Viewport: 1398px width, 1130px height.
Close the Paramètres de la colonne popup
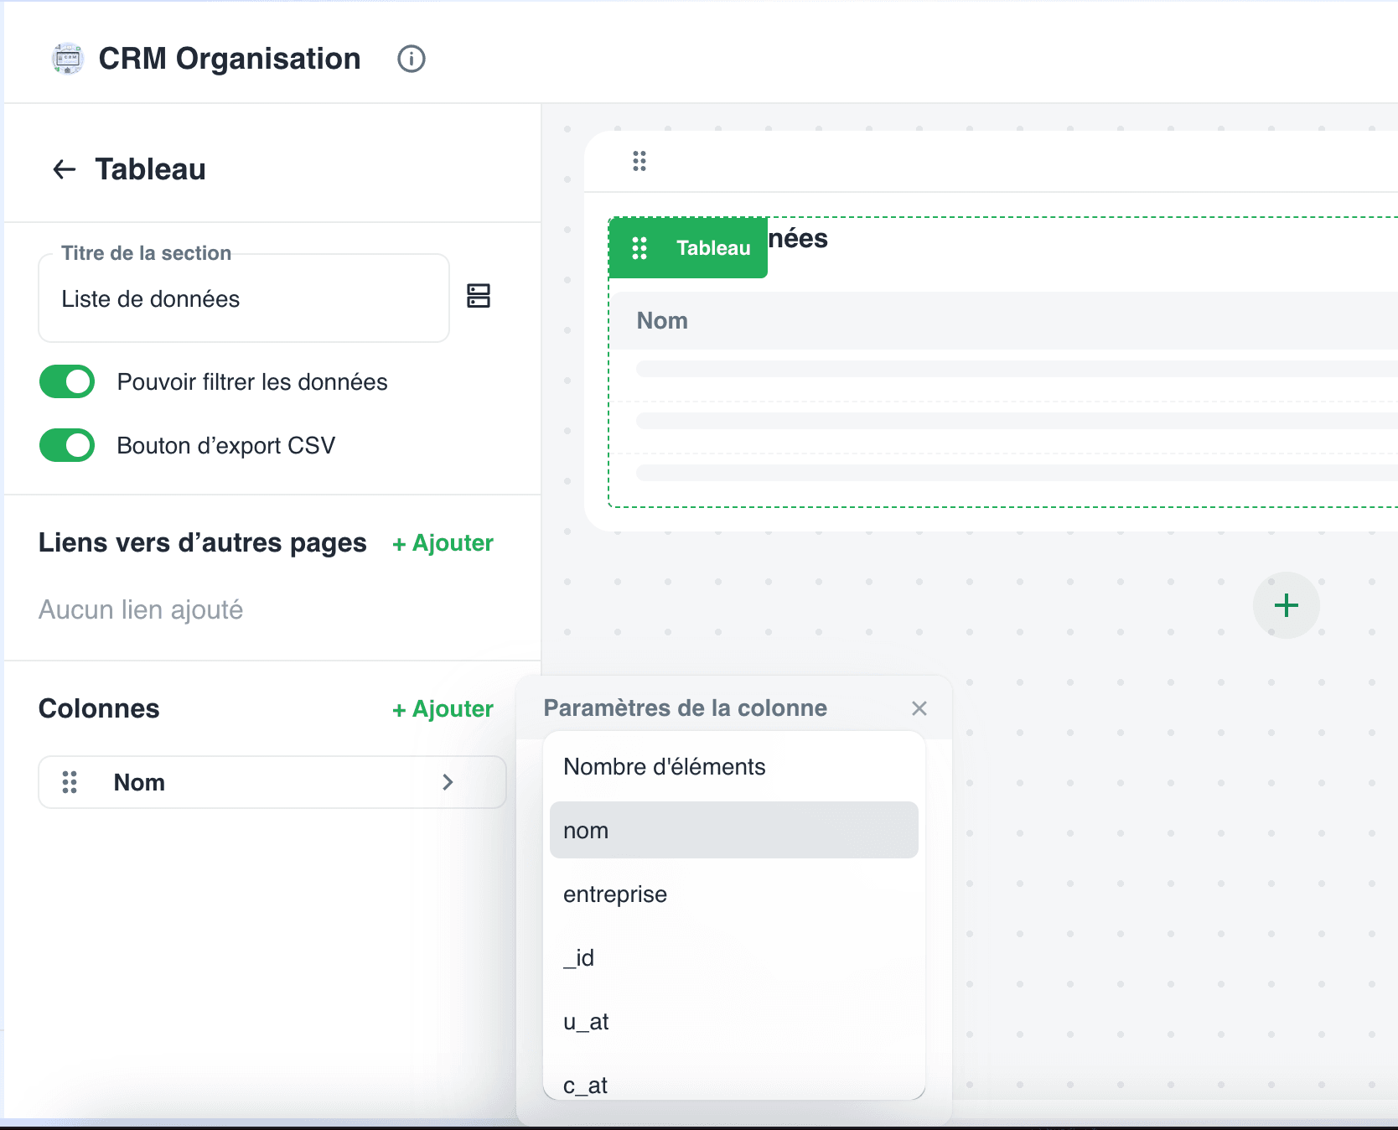click(x=919, y=708)
